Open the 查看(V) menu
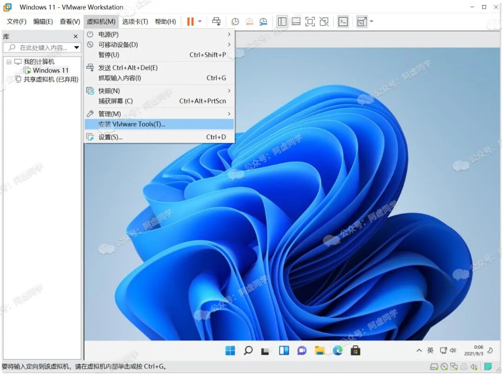The width and height of the screenshot is (502, 374). 70,21
